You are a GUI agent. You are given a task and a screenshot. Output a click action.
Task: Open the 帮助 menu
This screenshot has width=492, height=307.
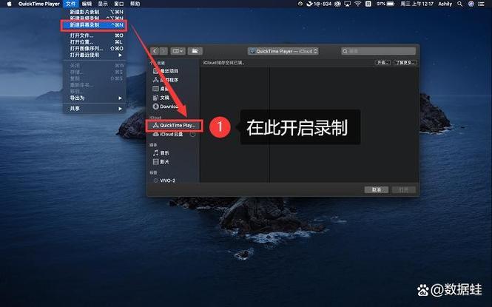tap(135, 4)
